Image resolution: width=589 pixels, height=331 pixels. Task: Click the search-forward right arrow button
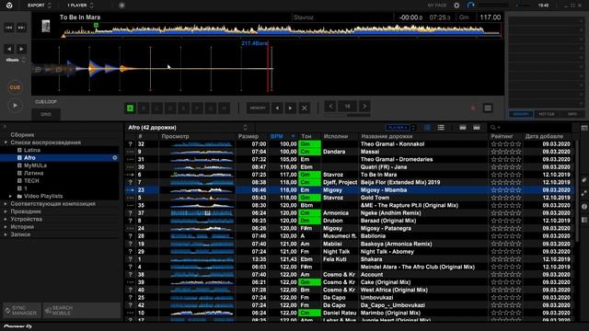click(21, 49)
